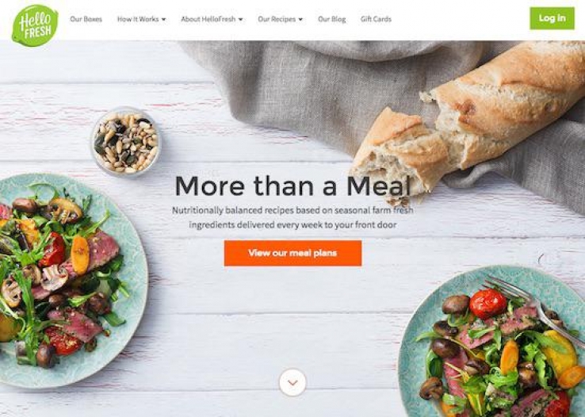585x417 pixels.
Task: Click View our meal plans button
Action: click(292, 253)
